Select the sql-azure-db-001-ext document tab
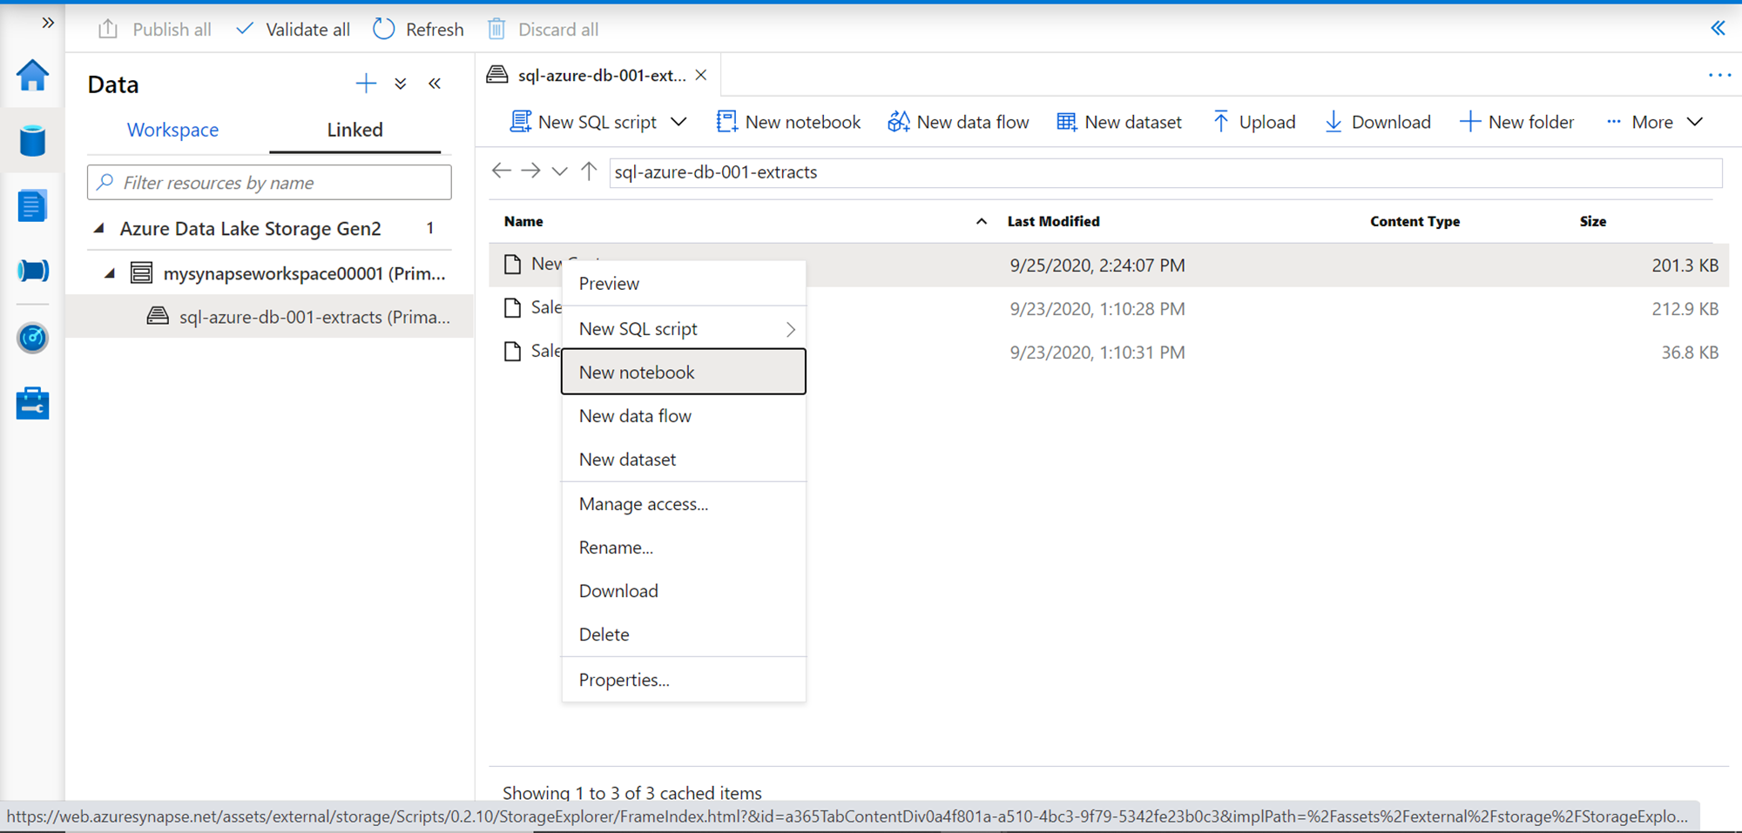1742x833 pixels. [601, 75]
